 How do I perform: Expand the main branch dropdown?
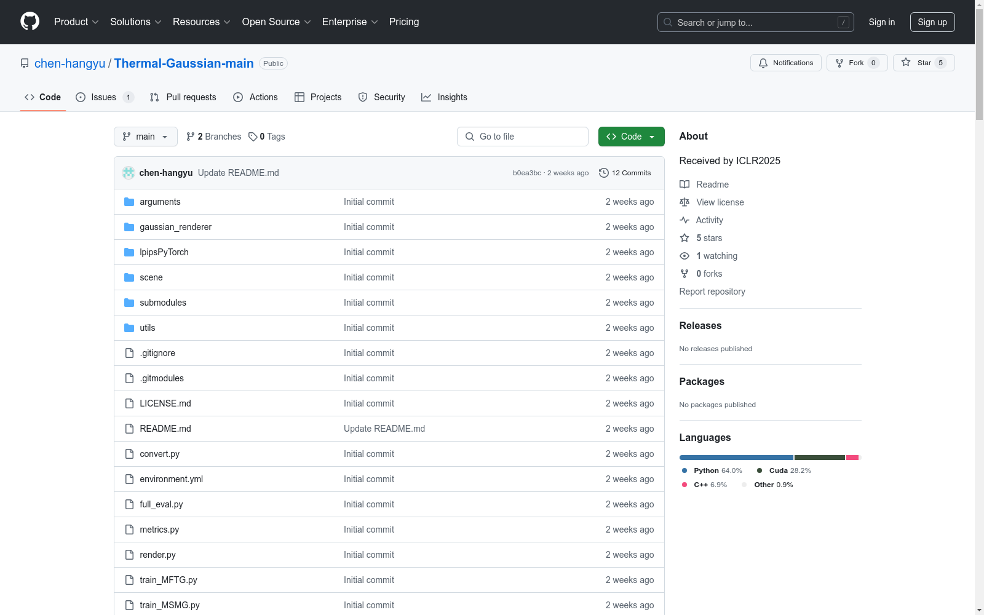coord(145,137)
